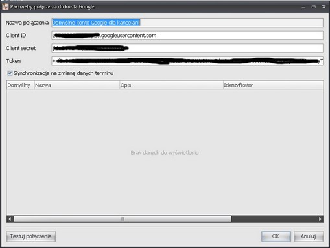Minimize the Google connection parameters dialog
The width and height of the screenshot is (330, 248).
click(x=303, y=7)
